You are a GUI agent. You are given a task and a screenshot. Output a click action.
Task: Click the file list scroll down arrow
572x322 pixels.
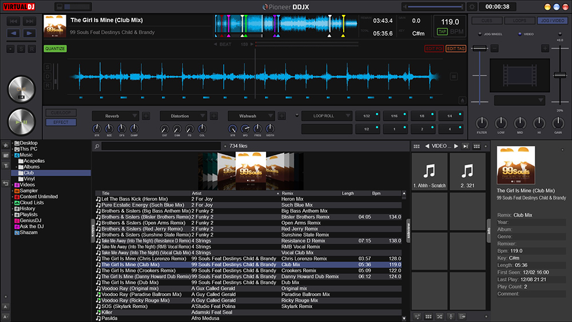pyautogui.click(x=404, y=319)
